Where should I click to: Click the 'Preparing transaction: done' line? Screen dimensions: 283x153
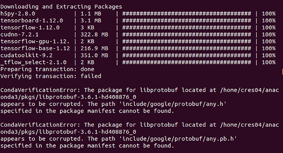[47, 69]
